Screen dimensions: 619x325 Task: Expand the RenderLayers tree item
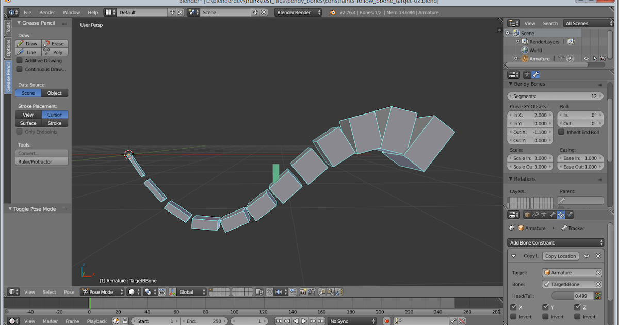[517, 42]
